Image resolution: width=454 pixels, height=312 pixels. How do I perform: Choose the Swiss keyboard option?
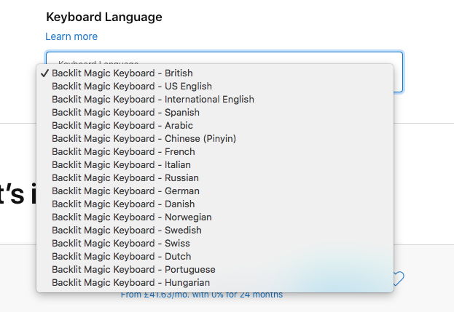215,243
